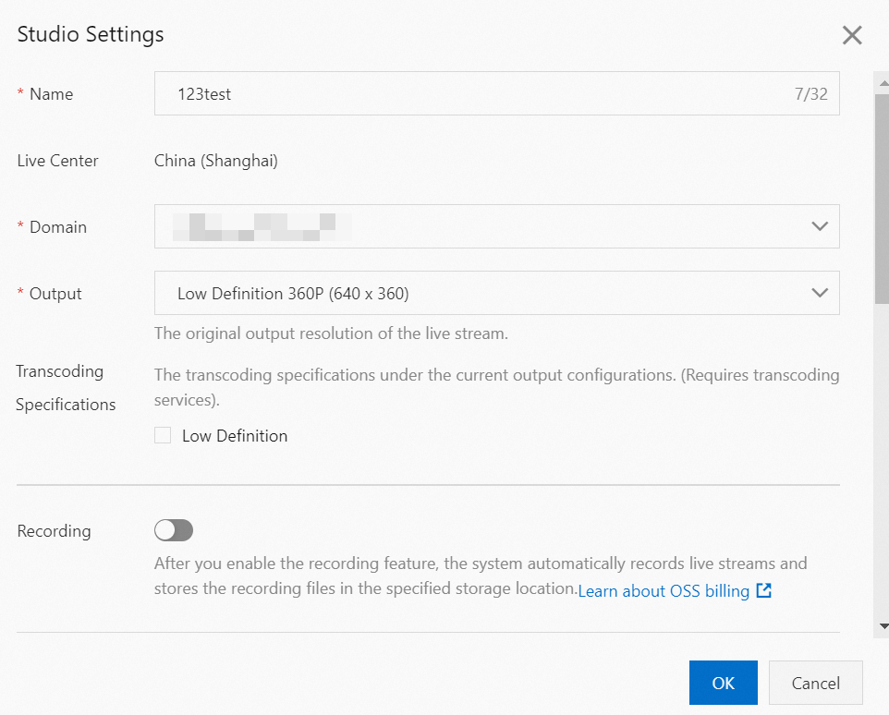889x715 pixels.
Task: Click the Name input field
Action: 496,93
